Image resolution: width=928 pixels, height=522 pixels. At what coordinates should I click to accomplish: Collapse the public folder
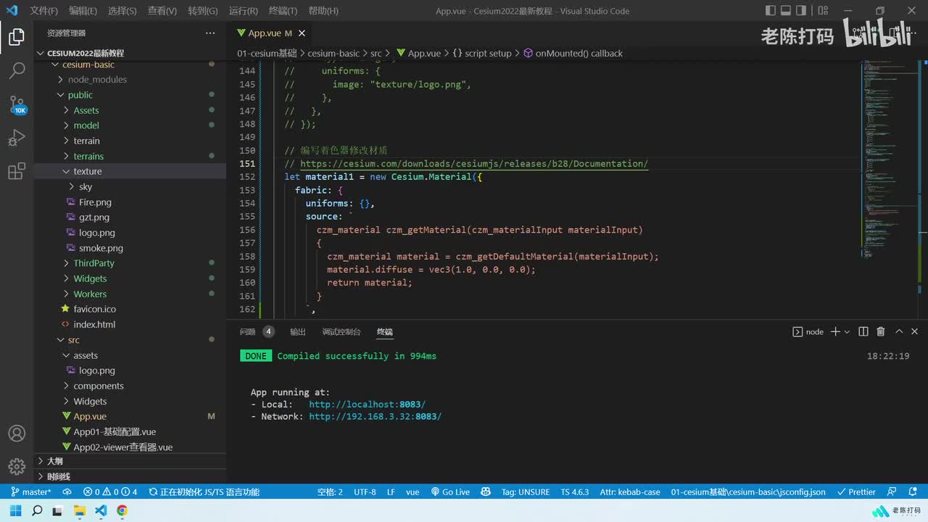click(x=80, y=95)
